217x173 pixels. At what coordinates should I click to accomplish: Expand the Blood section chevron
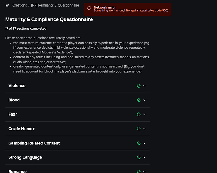click(x=144, y=100)
